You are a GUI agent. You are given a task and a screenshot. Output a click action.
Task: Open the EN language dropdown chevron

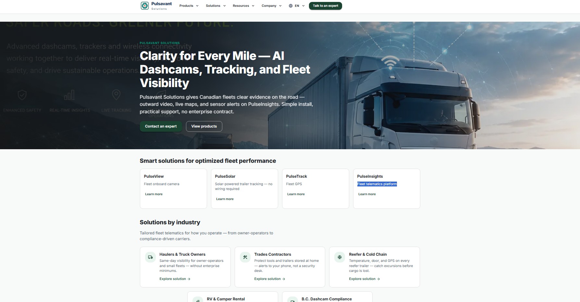tap(303, 6)
